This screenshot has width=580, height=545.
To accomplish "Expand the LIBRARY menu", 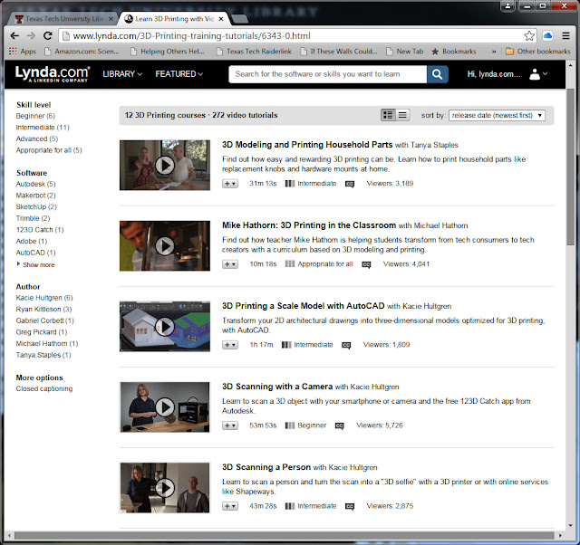I will tap(122, 74).
